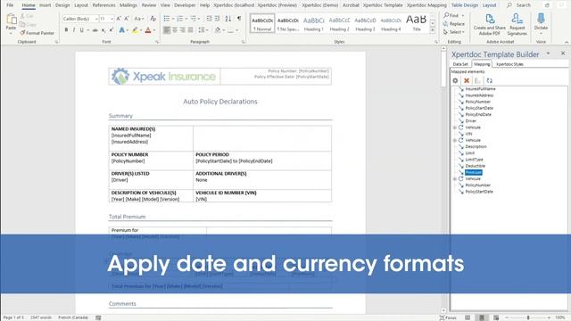The height and width of the screenshot is (321, 571).
Task: Toggle superscript formatting
Action: (x=111, y=30)
